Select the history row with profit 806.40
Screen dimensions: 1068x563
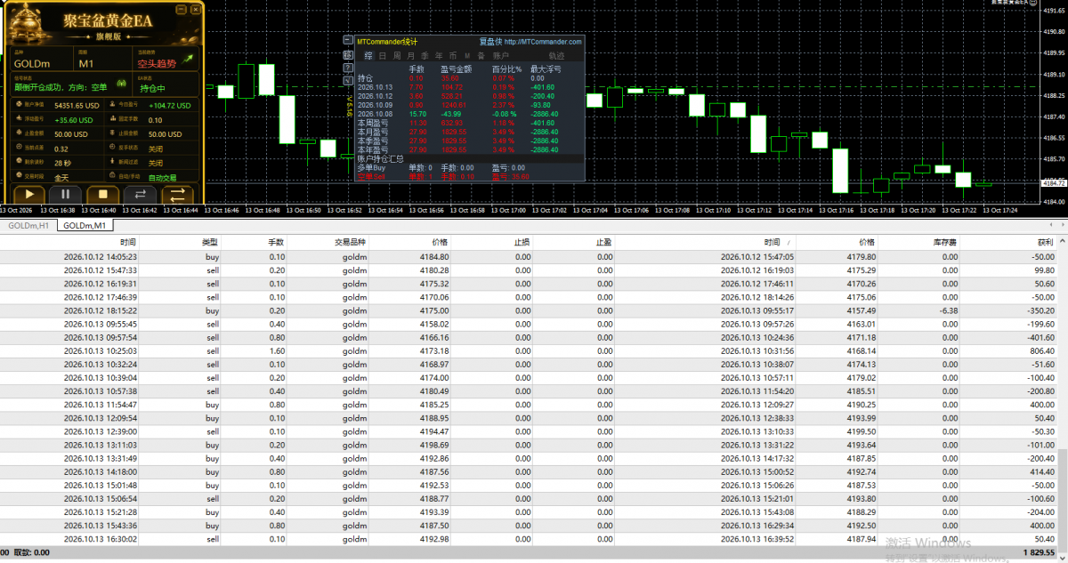[529, 351]
